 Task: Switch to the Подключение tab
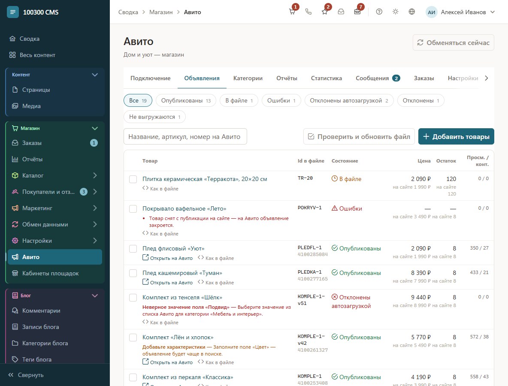(150, 78)
